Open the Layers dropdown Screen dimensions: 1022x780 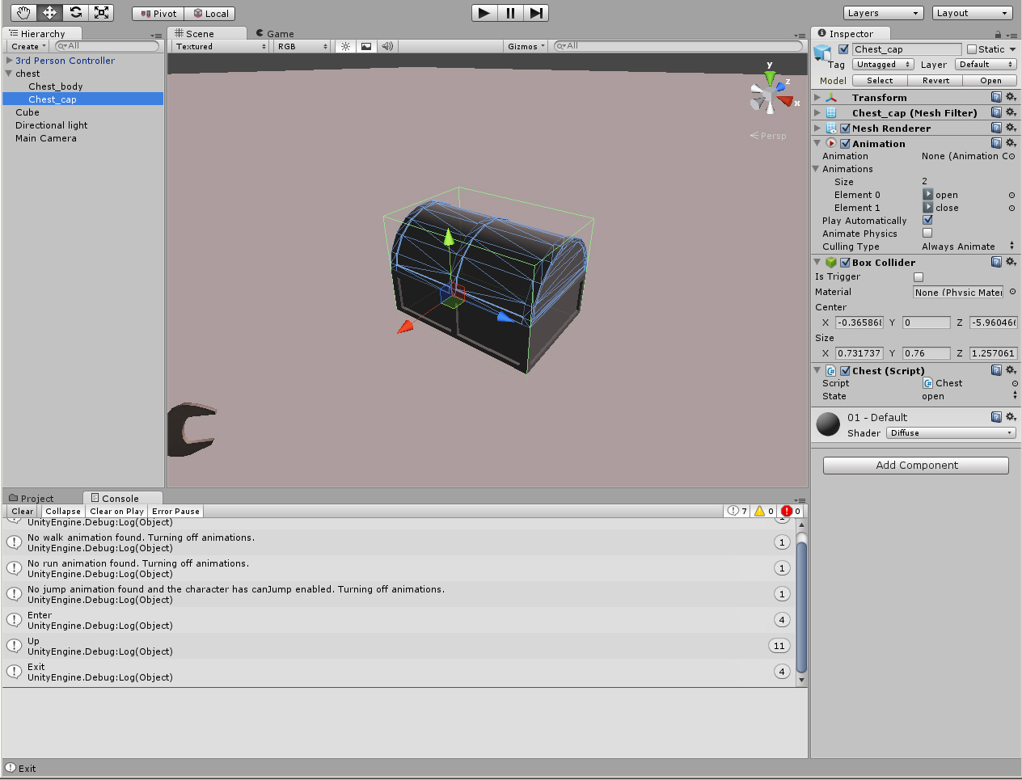click(883, 13)
